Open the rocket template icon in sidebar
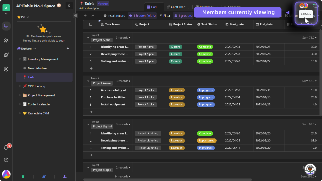 tap(6, 55)
